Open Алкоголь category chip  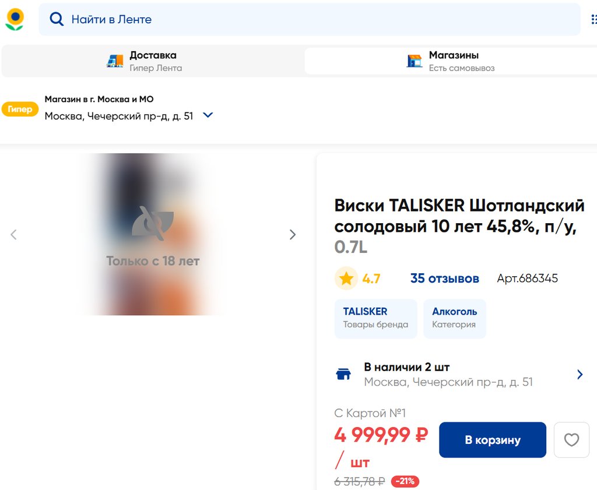pyautogui.click(x=454, y=319)
